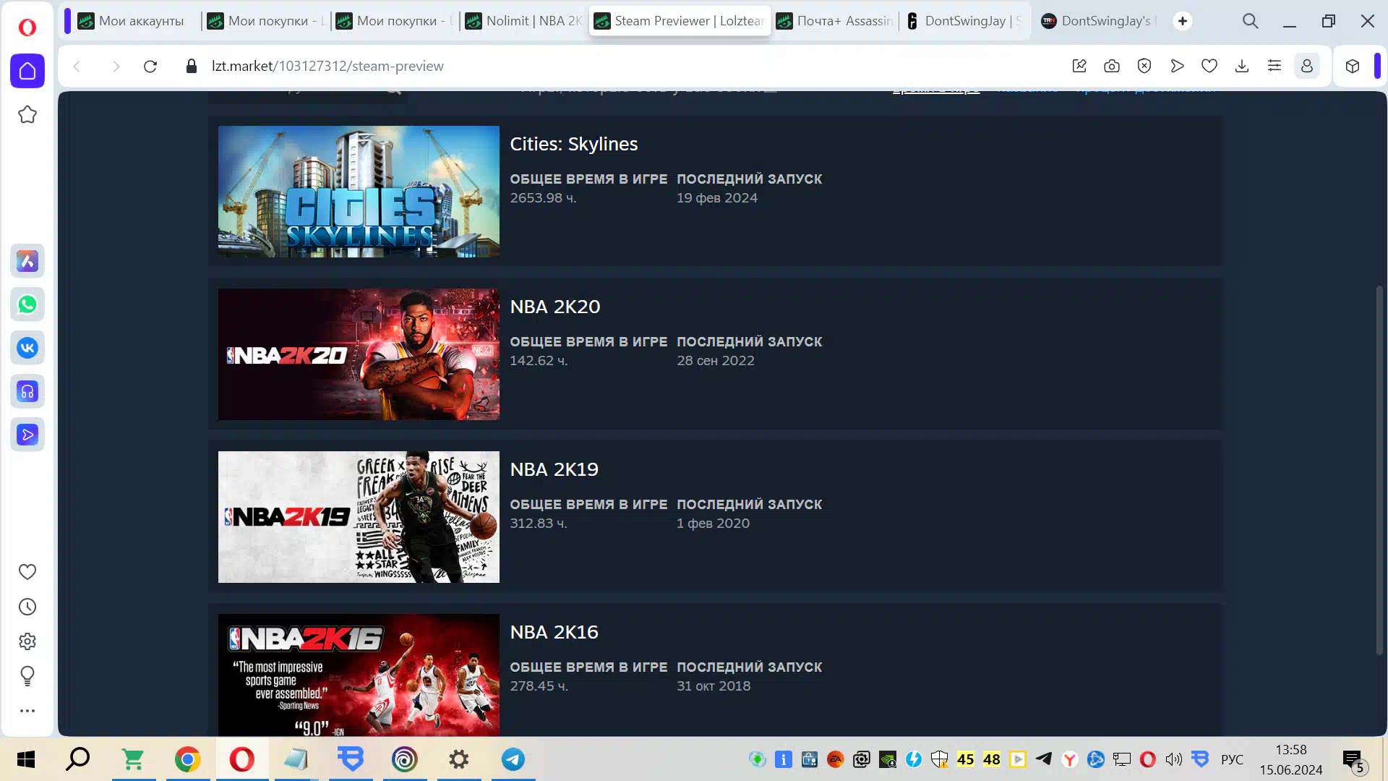Open the NBA 2K16 game thumbnail
The image size is (1388, 781).
(x=359, y=675)
